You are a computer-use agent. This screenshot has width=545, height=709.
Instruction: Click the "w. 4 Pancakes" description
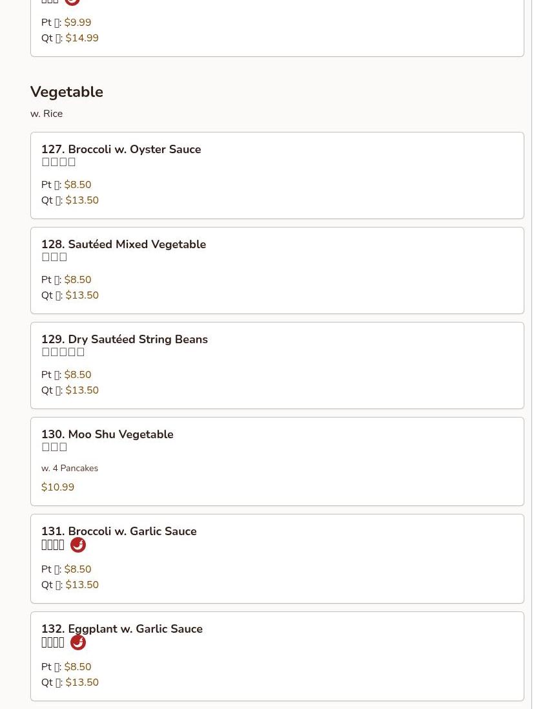tap(70, 468)
